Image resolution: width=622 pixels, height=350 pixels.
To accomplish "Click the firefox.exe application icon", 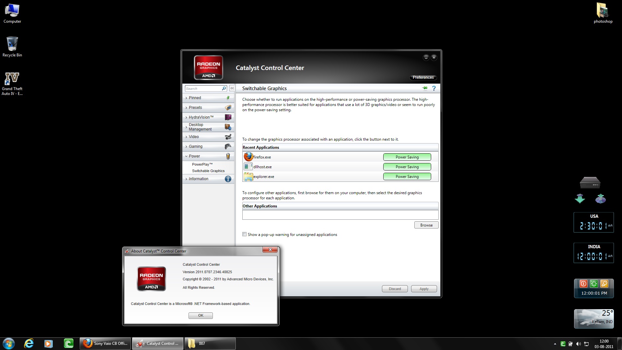I will point(248,157).
